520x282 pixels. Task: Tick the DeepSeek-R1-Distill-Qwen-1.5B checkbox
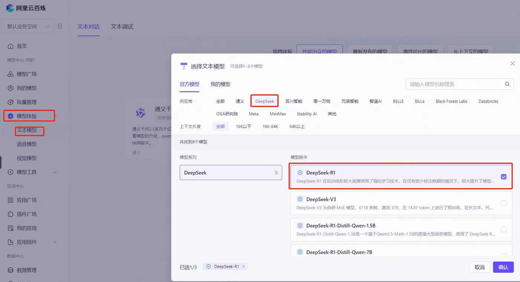point(504,230)
